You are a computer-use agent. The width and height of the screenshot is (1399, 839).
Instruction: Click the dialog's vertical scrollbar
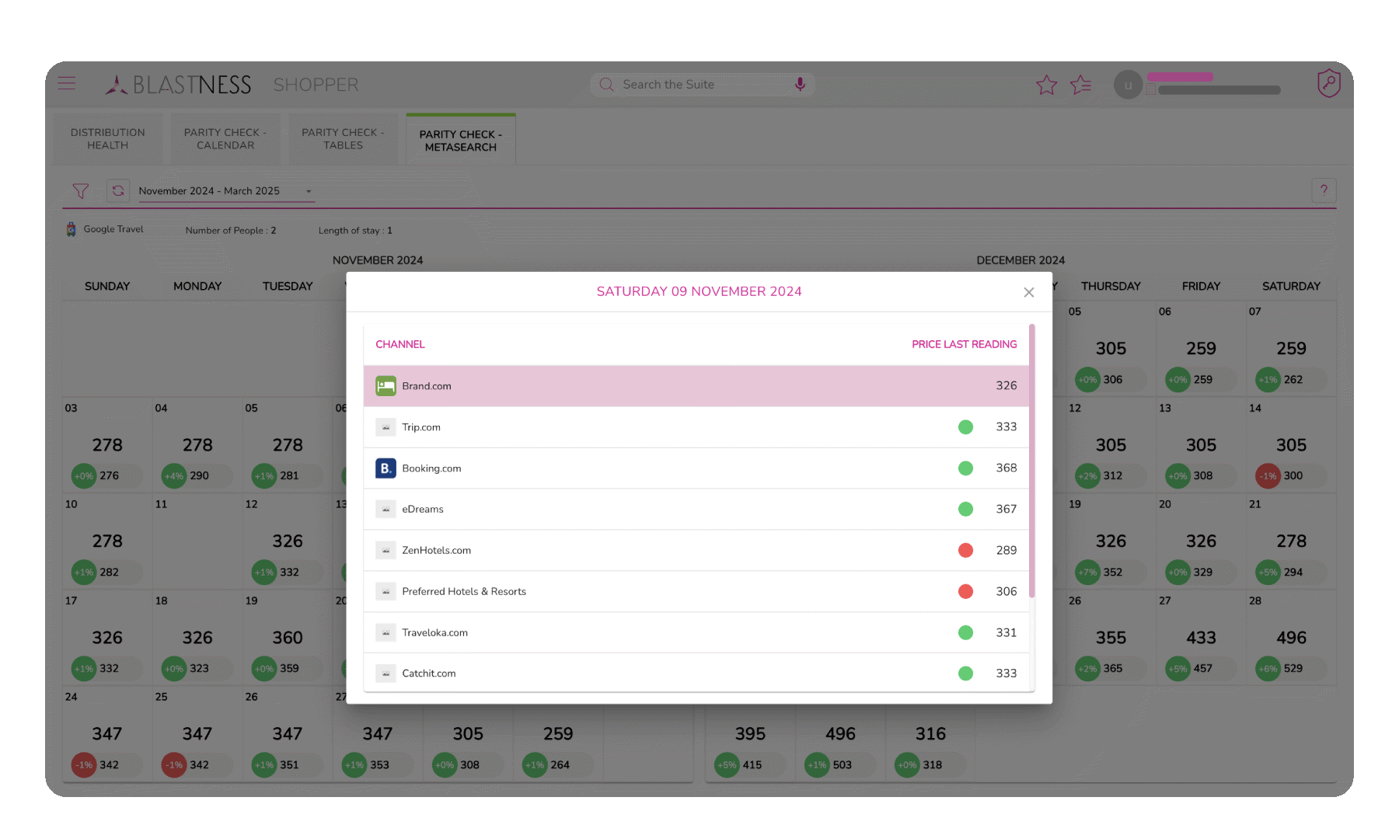(x=1032, y=461)
